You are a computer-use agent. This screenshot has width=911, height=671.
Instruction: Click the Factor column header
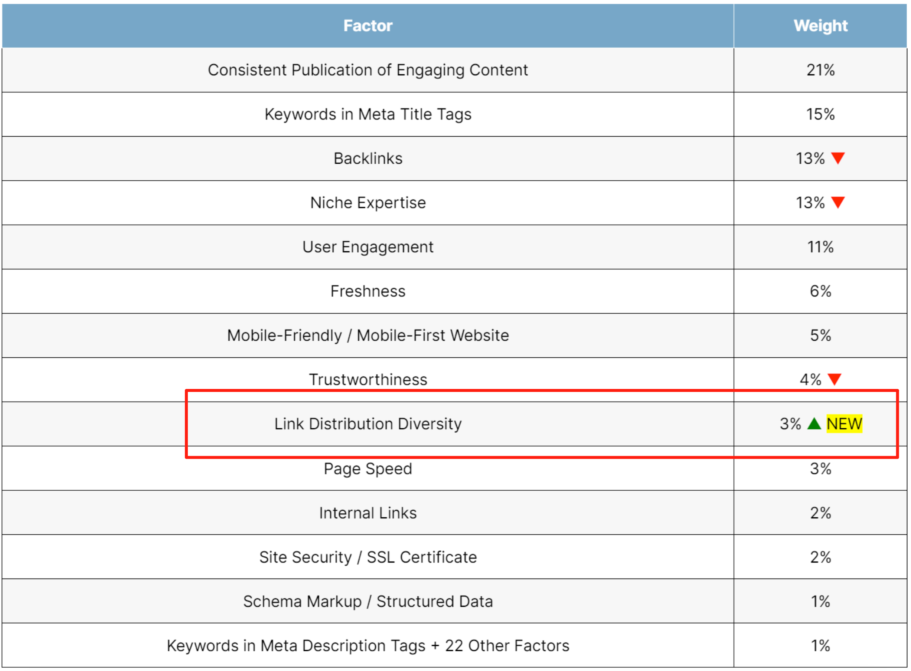pos(367,26)
